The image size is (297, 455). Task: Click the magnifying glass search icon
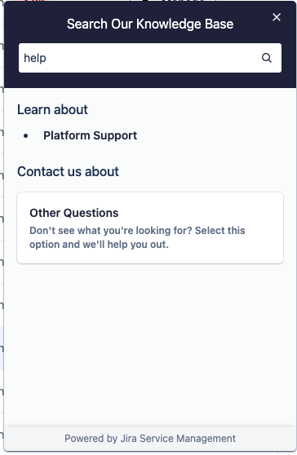click(267, 58)
